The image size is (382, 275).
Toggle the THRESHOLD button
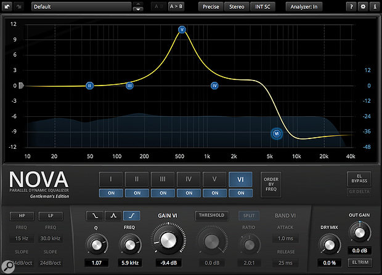pos(211,215)
